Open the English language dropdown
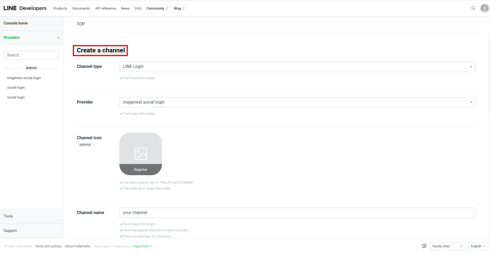 click(x=478, y=246)
